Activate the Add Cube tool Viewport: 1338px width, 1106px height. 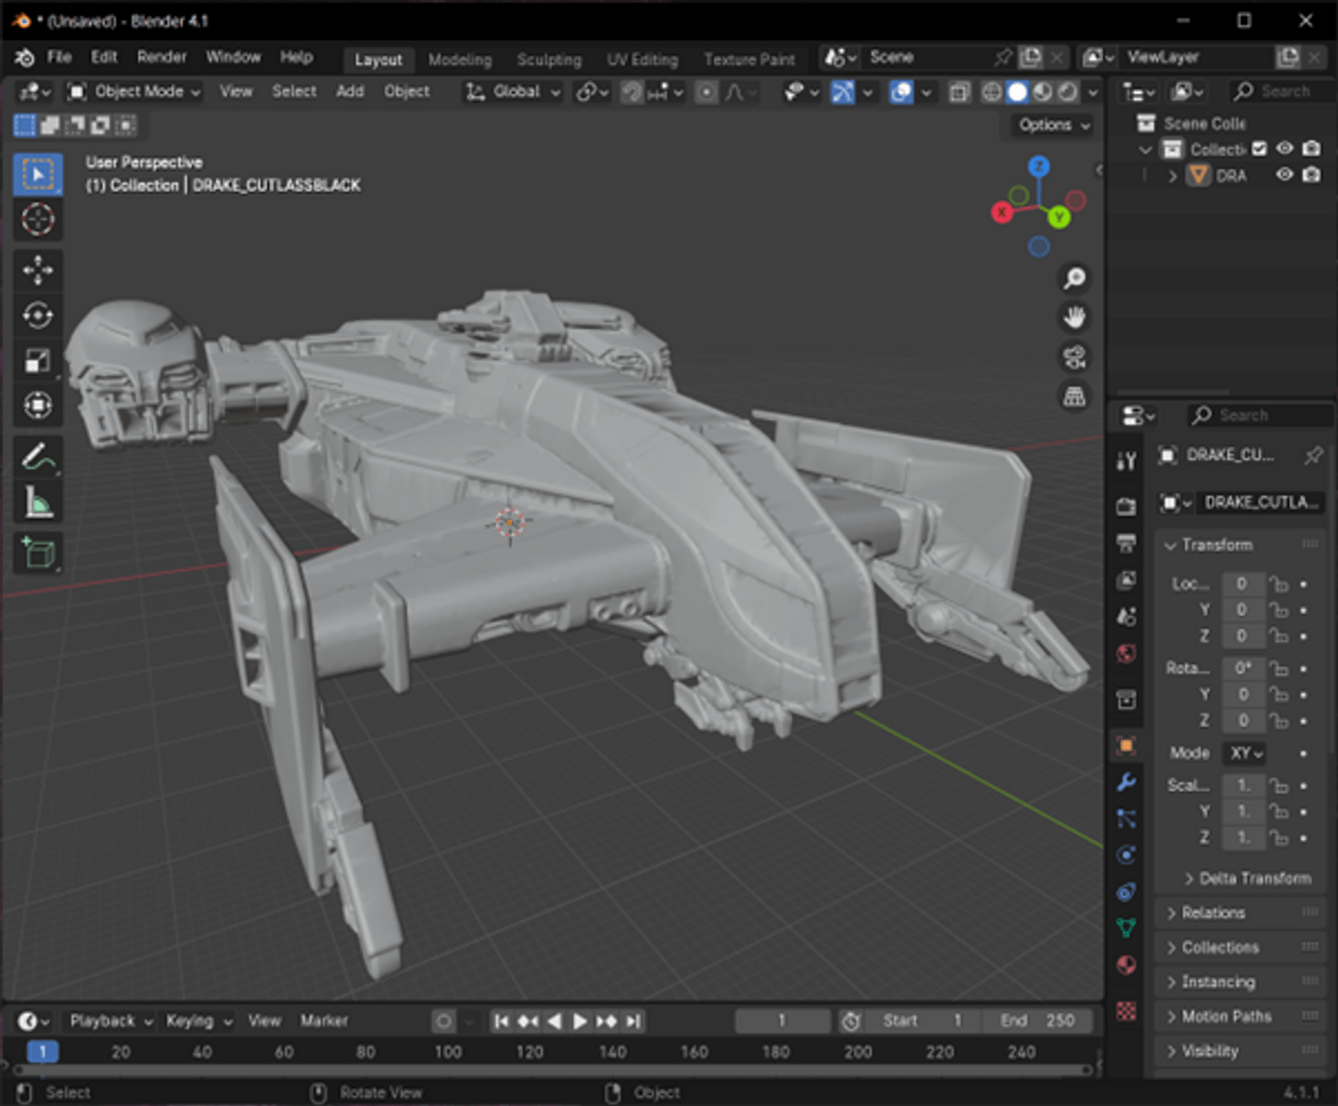37,553
